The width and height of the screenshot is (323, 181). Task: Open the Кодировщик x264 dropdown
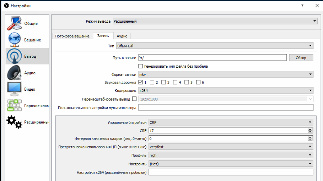pyautogui.click(x=226, y=90)
